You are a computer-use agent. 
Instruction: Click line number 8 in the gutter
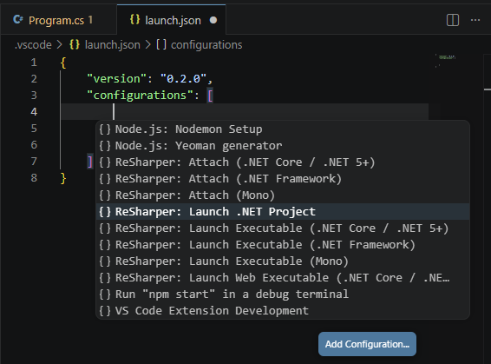tap(34, 178)
